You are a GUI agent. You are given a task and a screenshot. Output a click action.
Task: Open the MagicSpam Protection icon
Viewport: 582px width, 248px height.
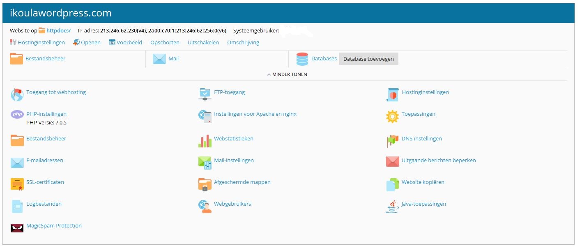[x=17, y=228]
